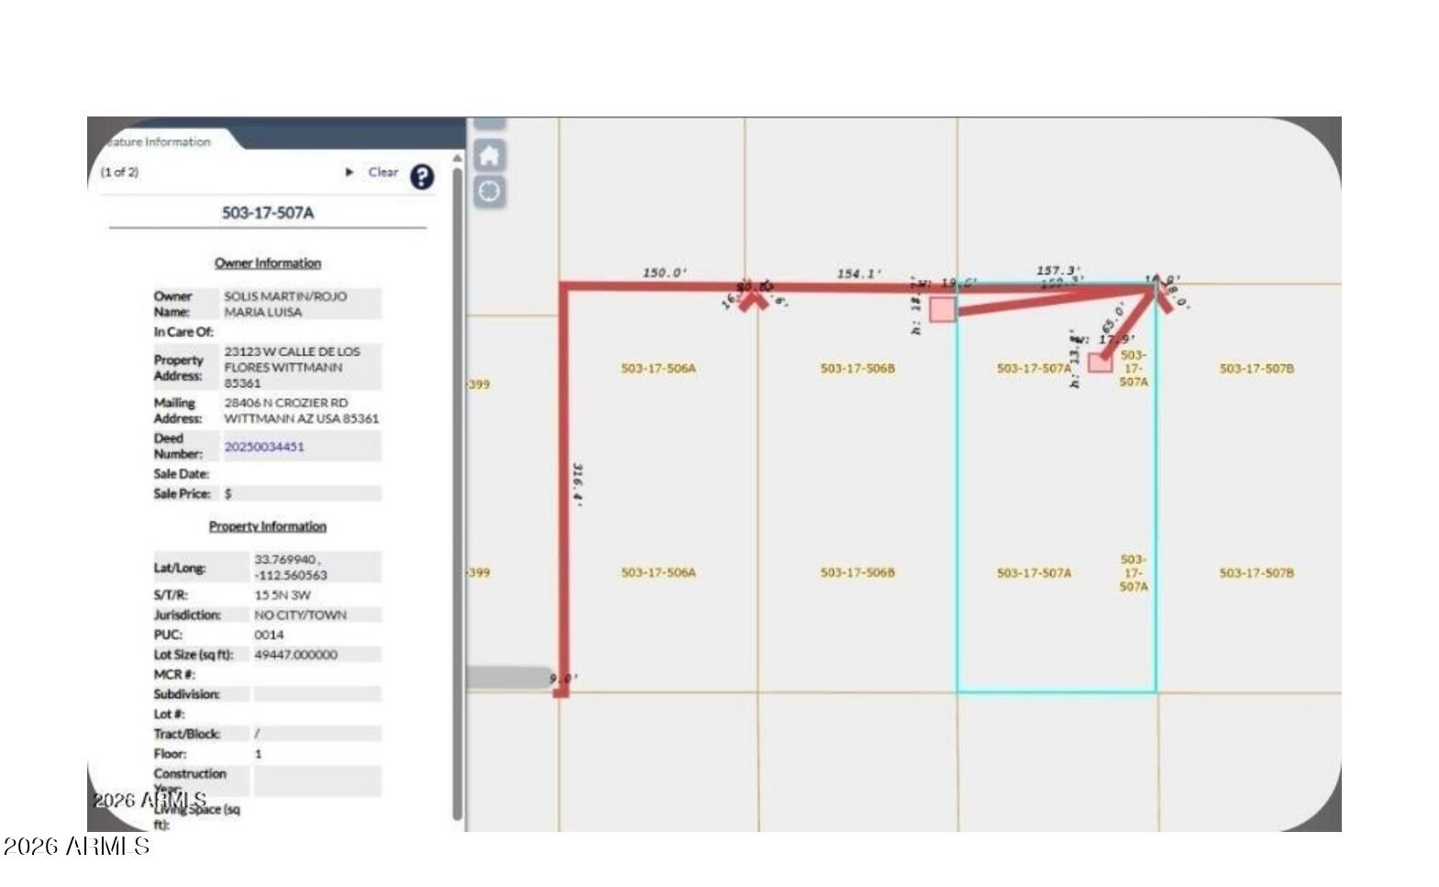Image resolution: width=1439 pixels, height=887 pixels.
Task: Click the map horizontal scrollbar thumb
Action: 508,678
